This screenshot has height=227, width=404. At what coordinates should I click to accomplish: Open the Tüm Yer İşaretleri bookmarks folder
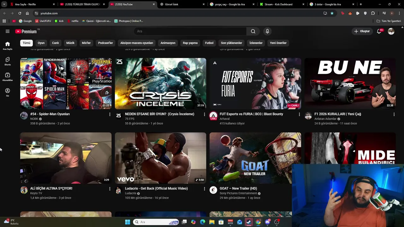389,21
